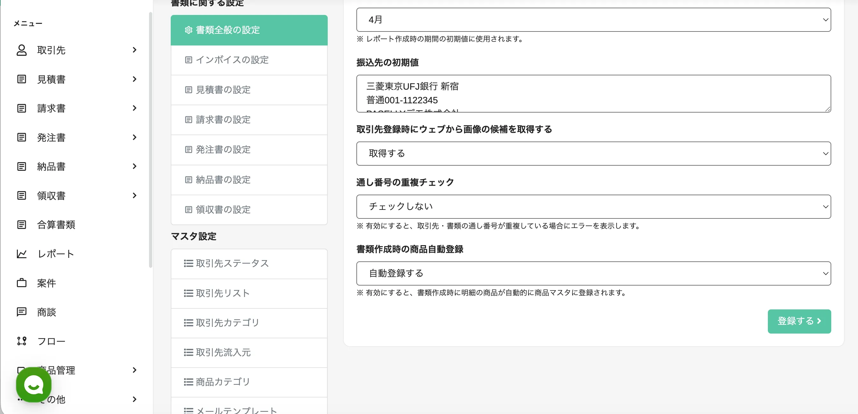The height and width of the screenshot is (414, 858).
Task: Open 取引先カテゴリ master setting link
Action: [x=227, y=323]
